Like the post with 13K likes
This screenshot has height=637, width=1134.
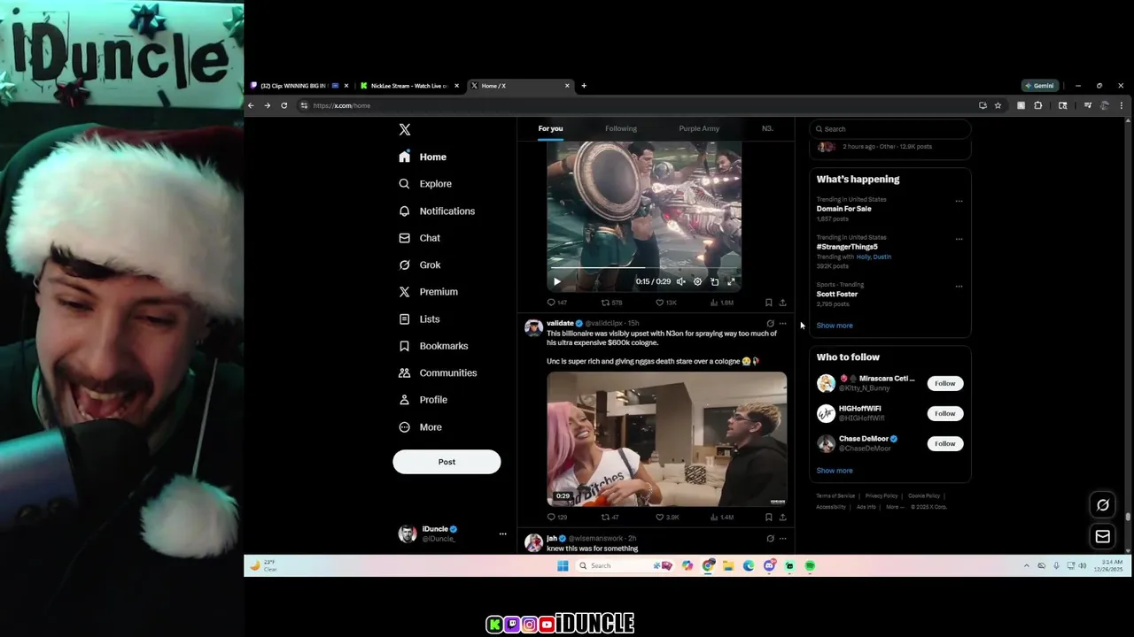(667, 303)
